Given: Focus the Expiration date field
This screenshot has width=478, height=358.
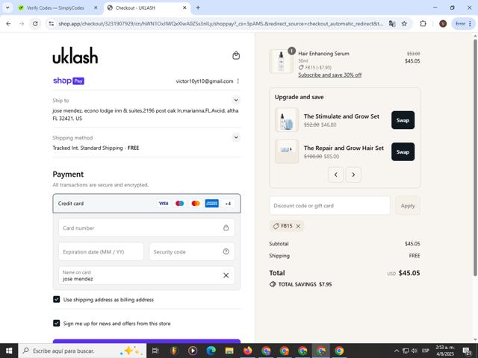Looking at the screenshot, I should coord(102,252).
